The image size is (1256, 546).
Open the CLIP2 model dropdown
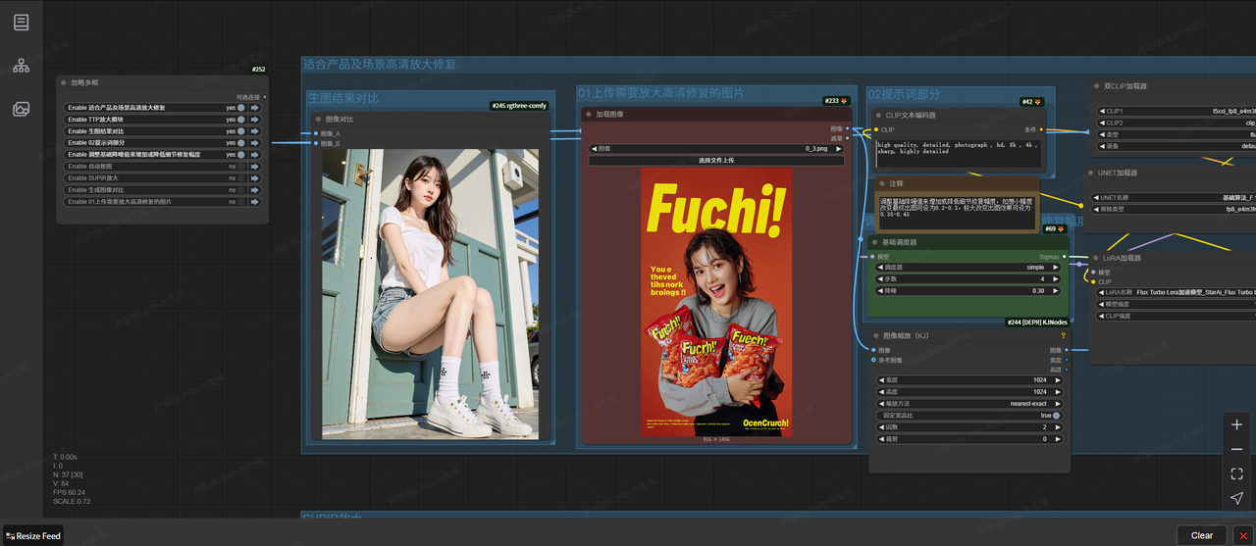tap(1177, 123)
